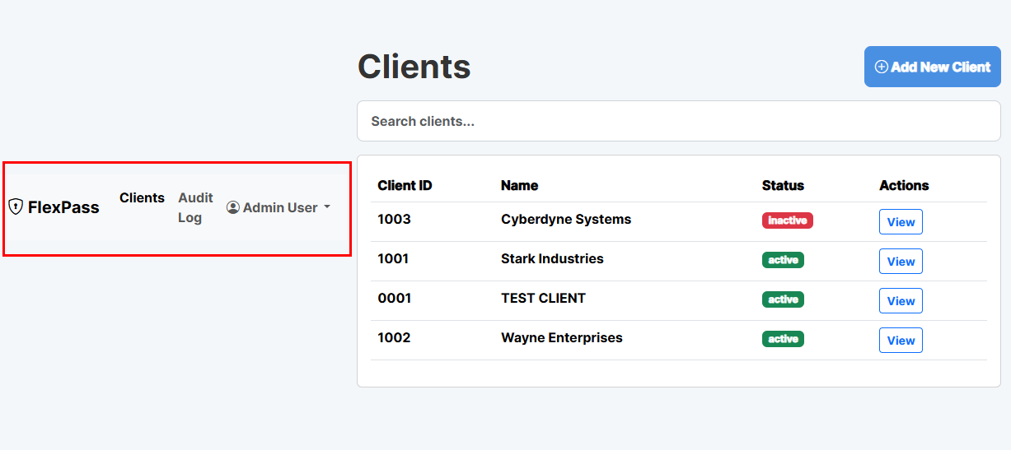Screen dimensions: 1011x450
Task: Click the plus circle icon on Add New Client
Action: (881, 67)
